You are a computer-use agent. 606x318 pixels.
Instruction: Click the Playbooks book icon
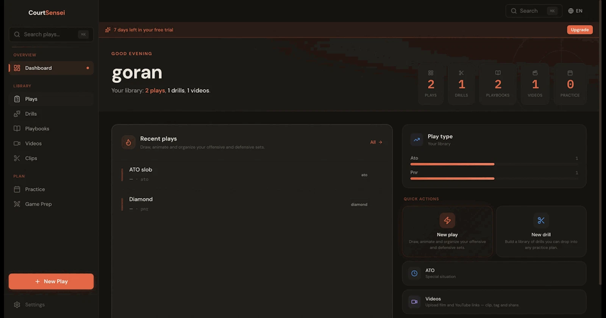pyautogui.click(x=17, y=129)
